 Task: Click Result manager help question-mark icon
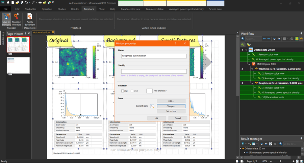click(271, 144)
